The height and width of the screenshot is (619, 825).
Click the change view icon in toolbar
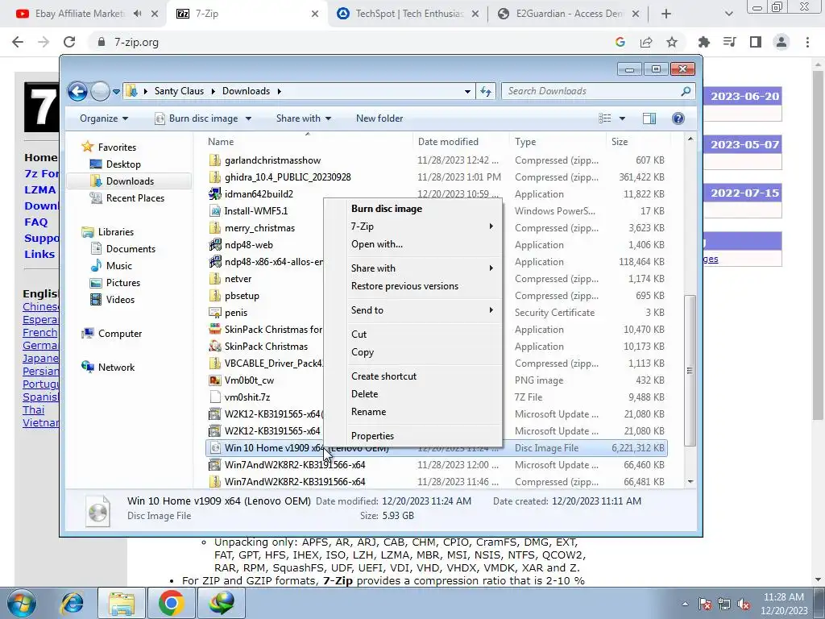point(605,118)
